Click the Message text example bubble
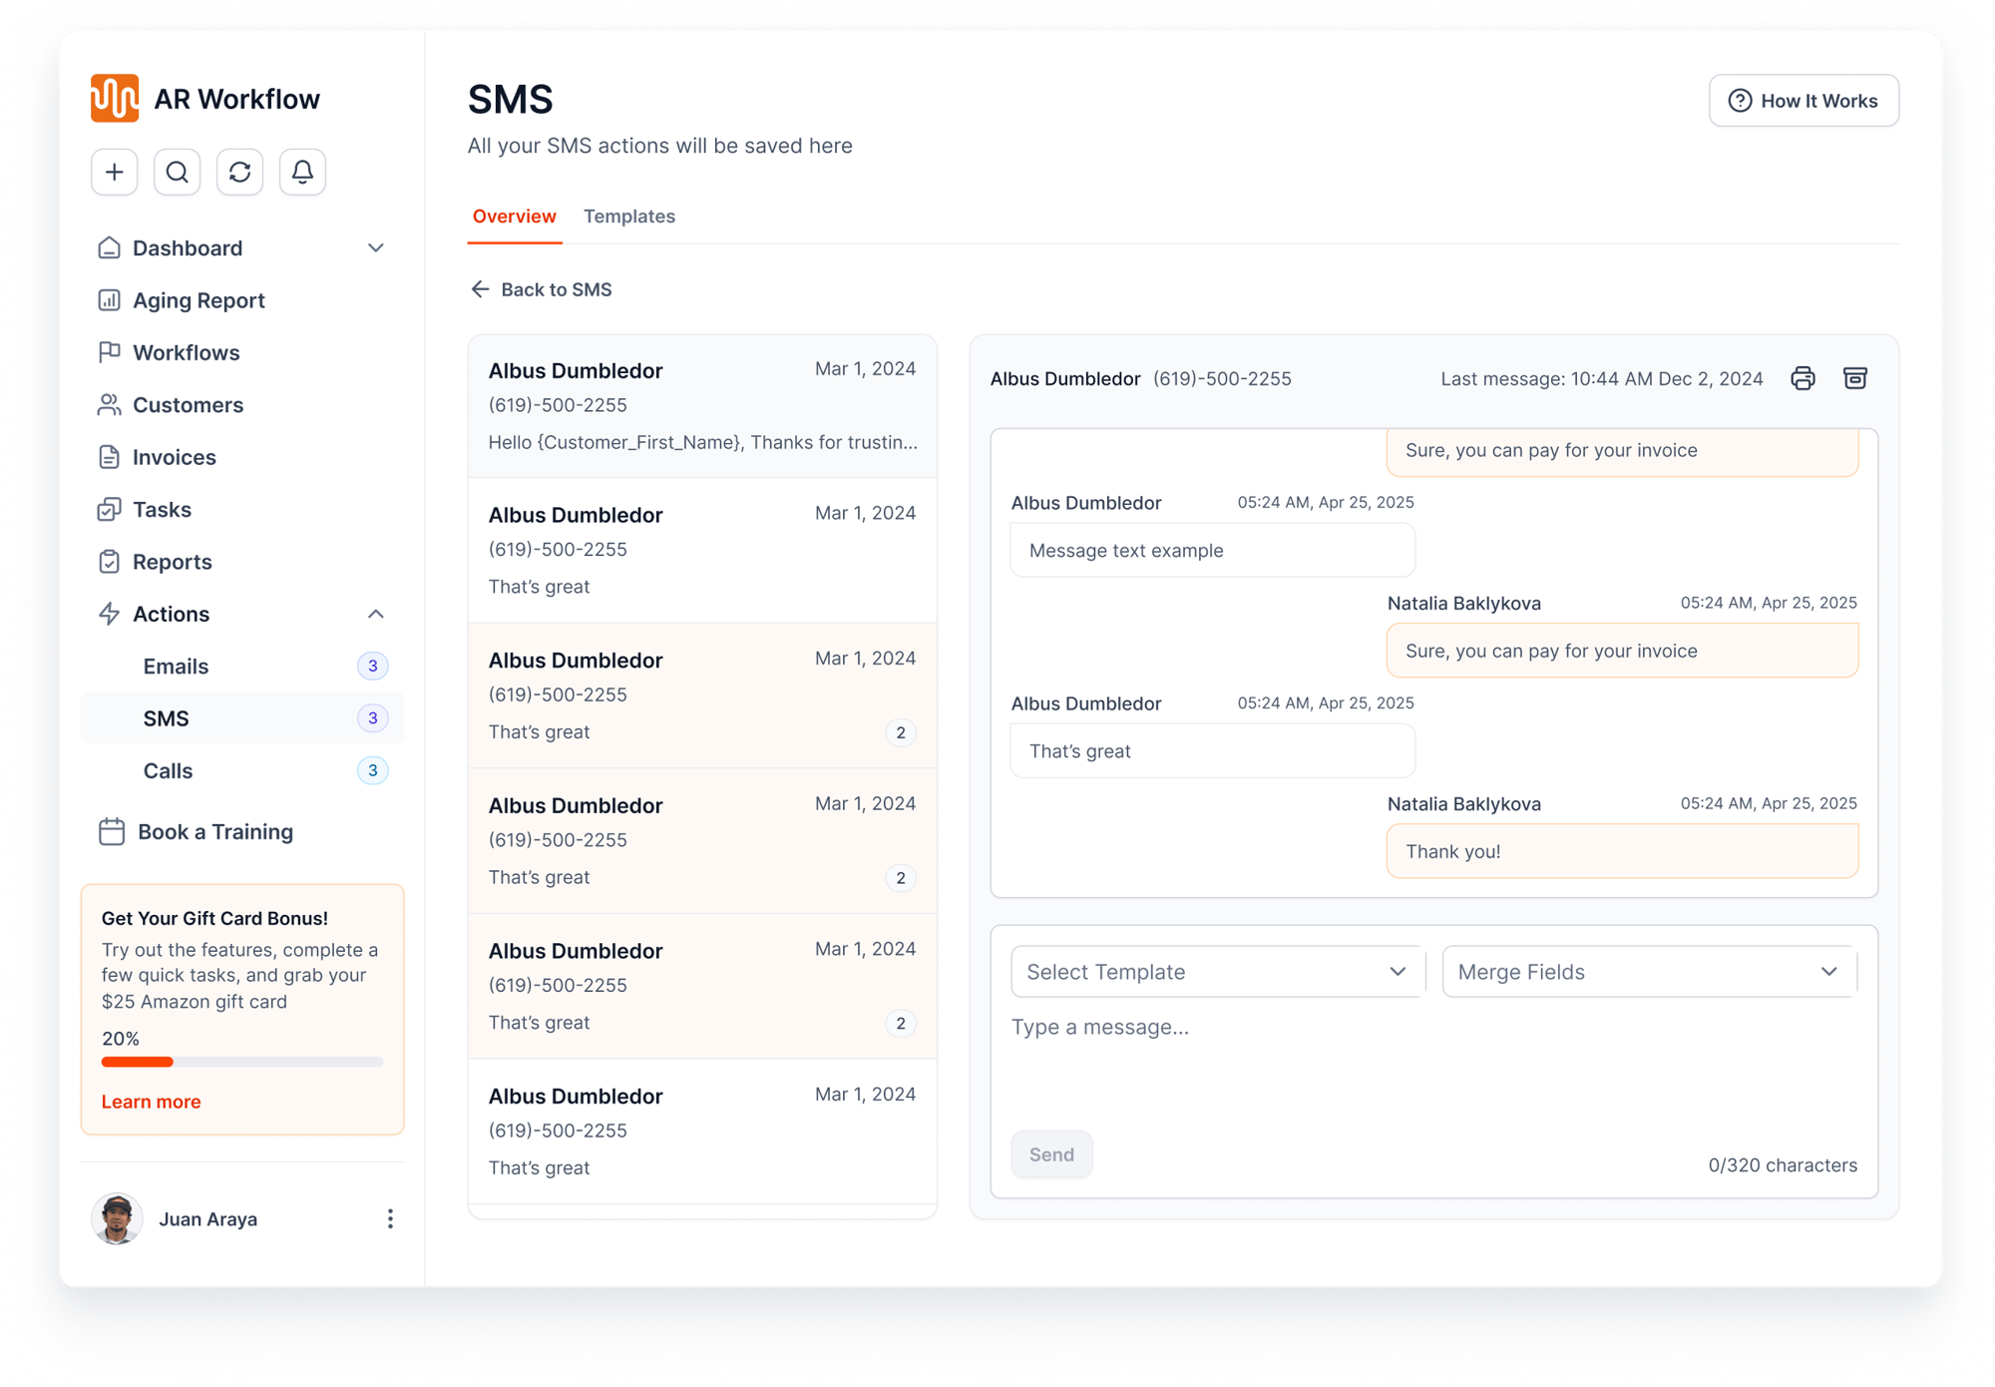This screenshot has height=1387, width=1995. click(1213, 551)
